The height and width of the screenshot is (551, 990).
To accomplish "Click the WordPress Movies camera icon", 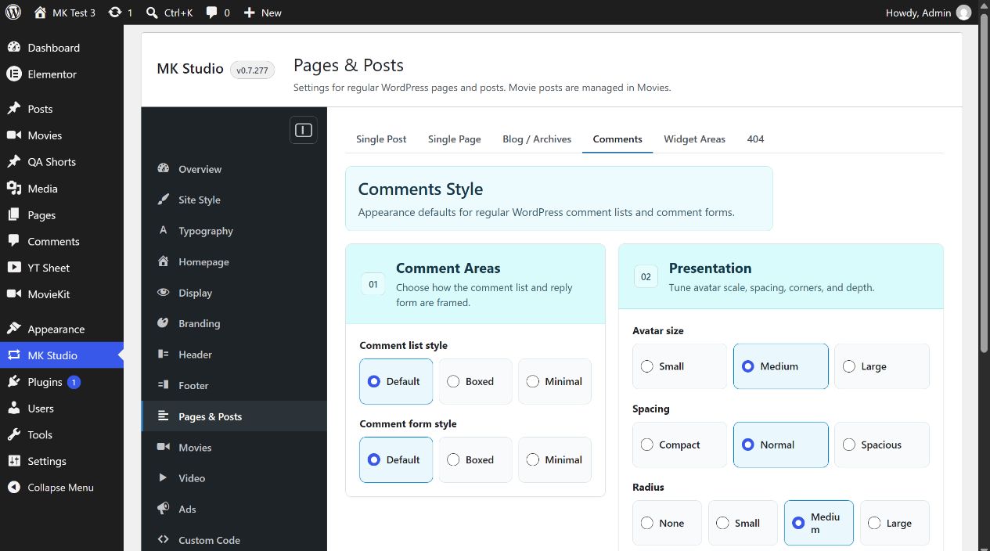I will 13,135.
